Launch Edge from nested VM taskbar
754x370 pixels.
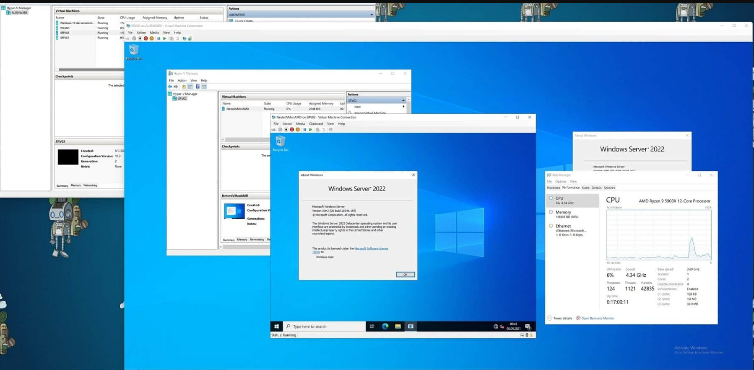tap(385, 326)
